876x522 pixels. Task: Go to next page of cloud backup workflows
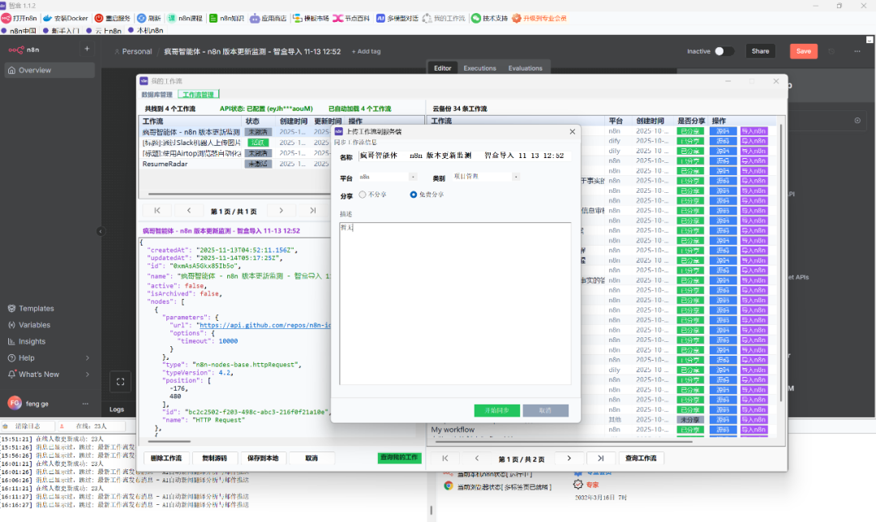[569, 458]
